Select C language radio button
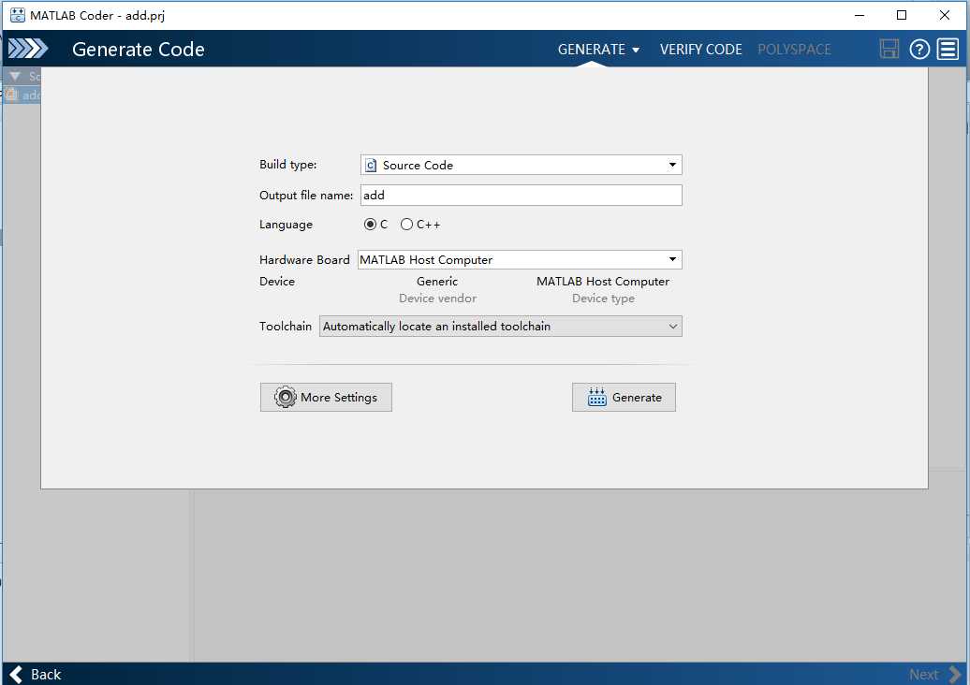Screen dimensions: 970x685 pos(370,225)
